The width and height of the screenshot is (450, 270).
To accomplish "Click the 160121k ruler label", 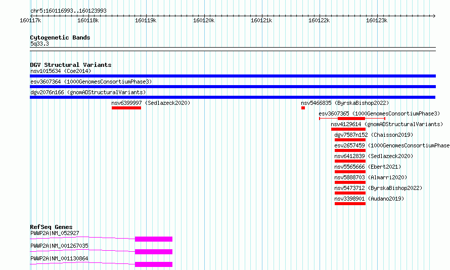I will click(x=261, y=20).
